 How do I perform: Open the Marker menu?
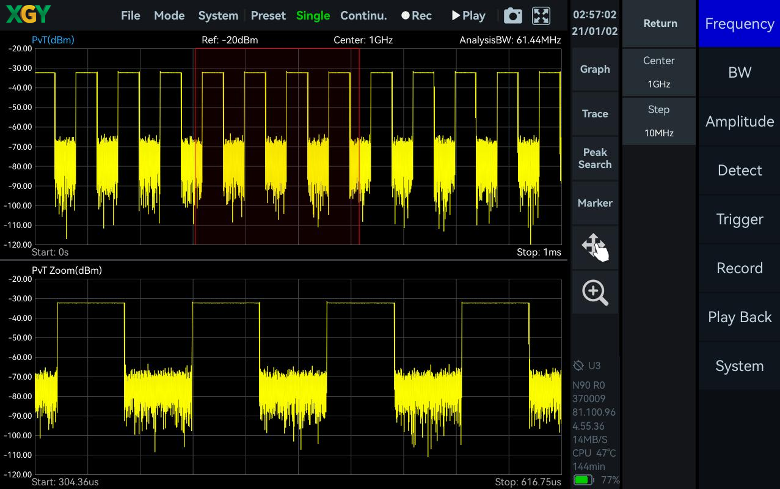[595, 203]
